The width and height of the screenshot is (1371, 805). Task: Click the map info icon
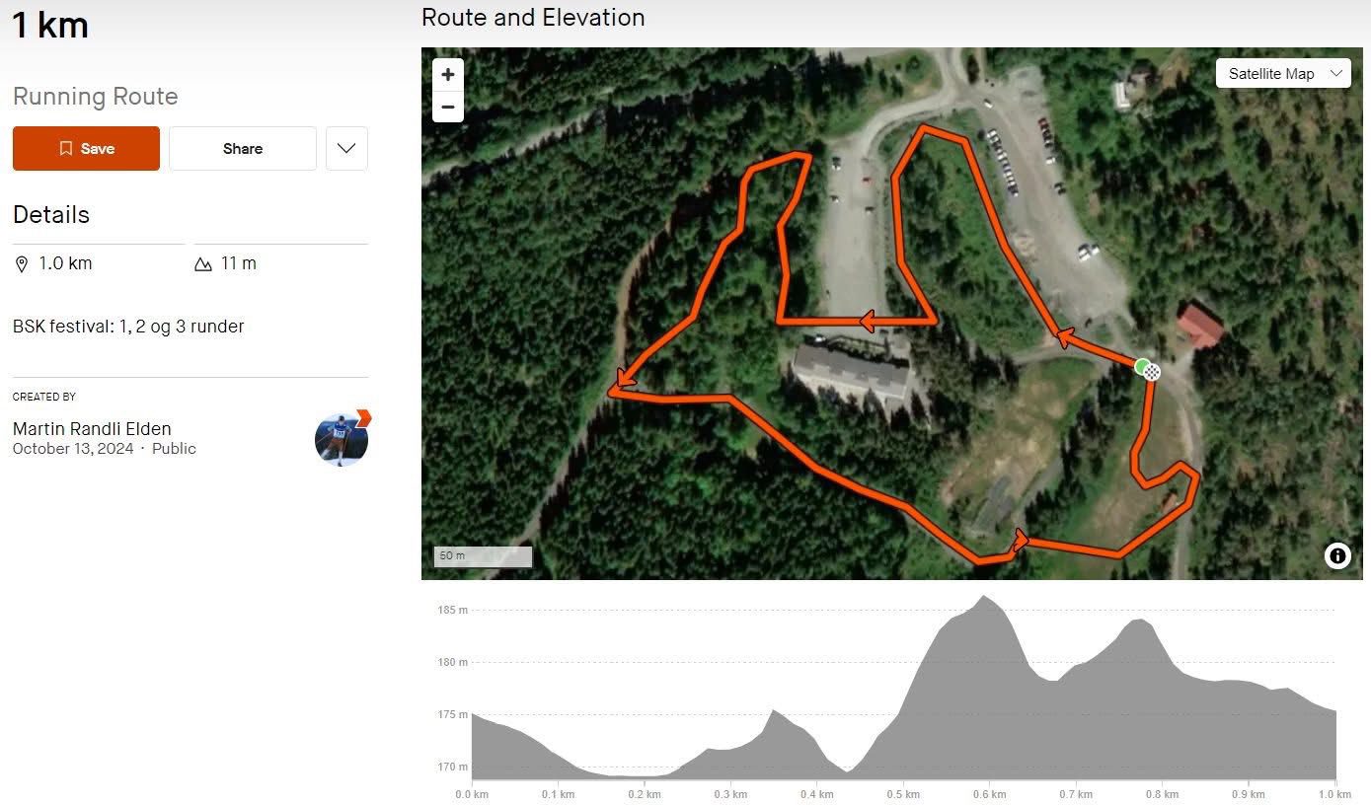tap(1337, 555)
